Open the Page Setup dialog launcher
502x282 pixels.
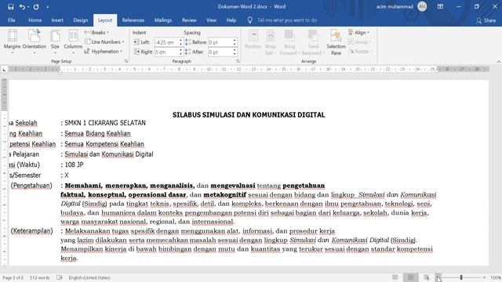point(126,61)
